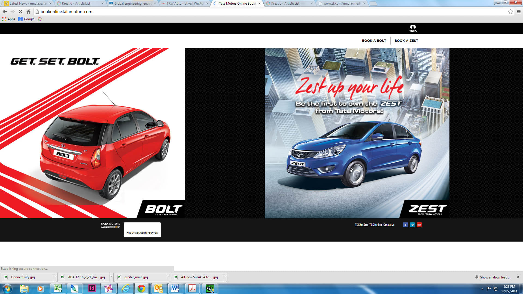Screen dimensions: 523x294
Task: Stop the page loading
Action: [20, 11]
